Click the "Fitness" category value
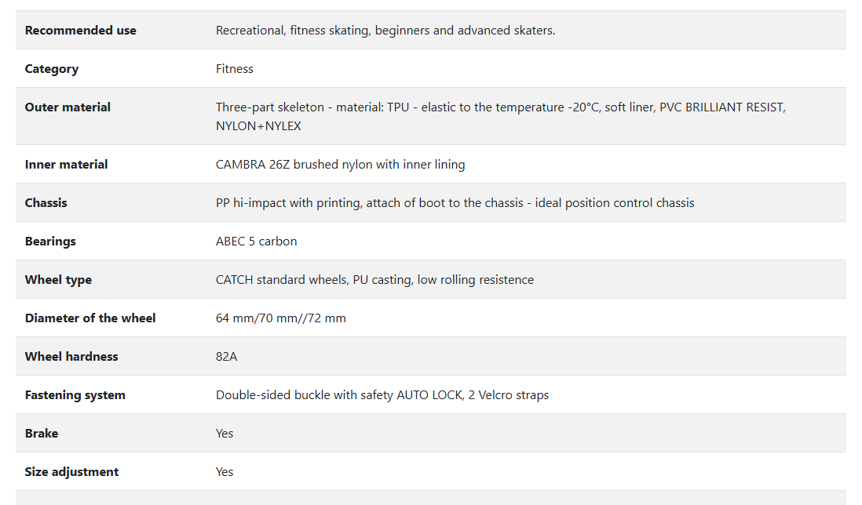The height and width of the screenshot is (505, 862). click(235, 69)
